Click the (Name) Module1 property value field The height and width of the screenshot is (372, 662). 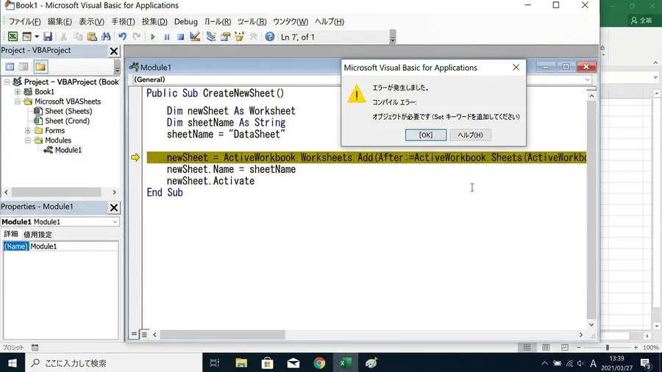pyautogui.click(x=74, y=246)
